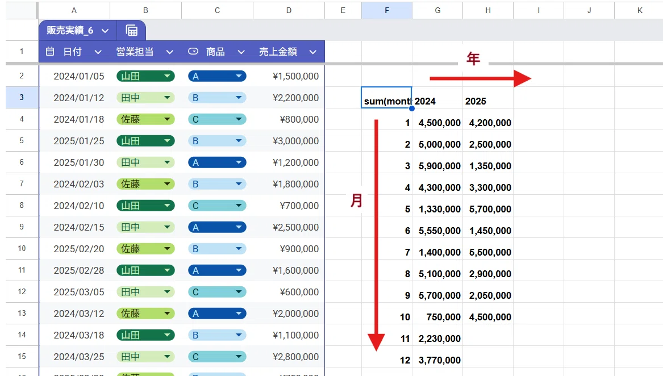
Task: Expand the 販売実績_6 table name menu
Action: click(105, 31)
